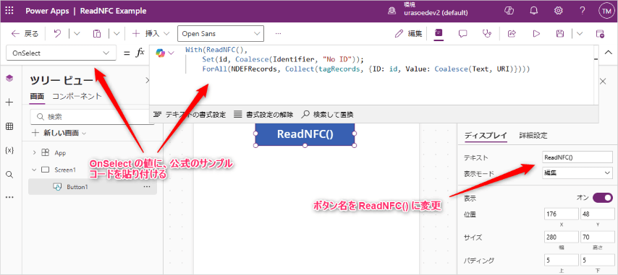Expand the save options arrow
The width and height of the screenshot is (618, 275).
580,34
